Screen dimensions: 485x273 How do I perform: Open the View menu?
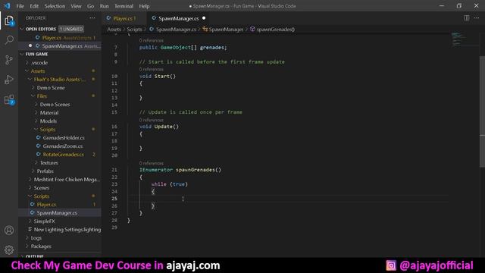[x=76, y=6]
